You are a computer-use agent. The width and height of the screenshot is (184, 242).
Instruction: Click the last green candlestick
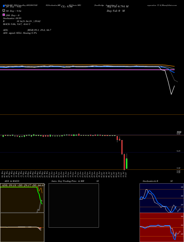[x=127, y=164]
